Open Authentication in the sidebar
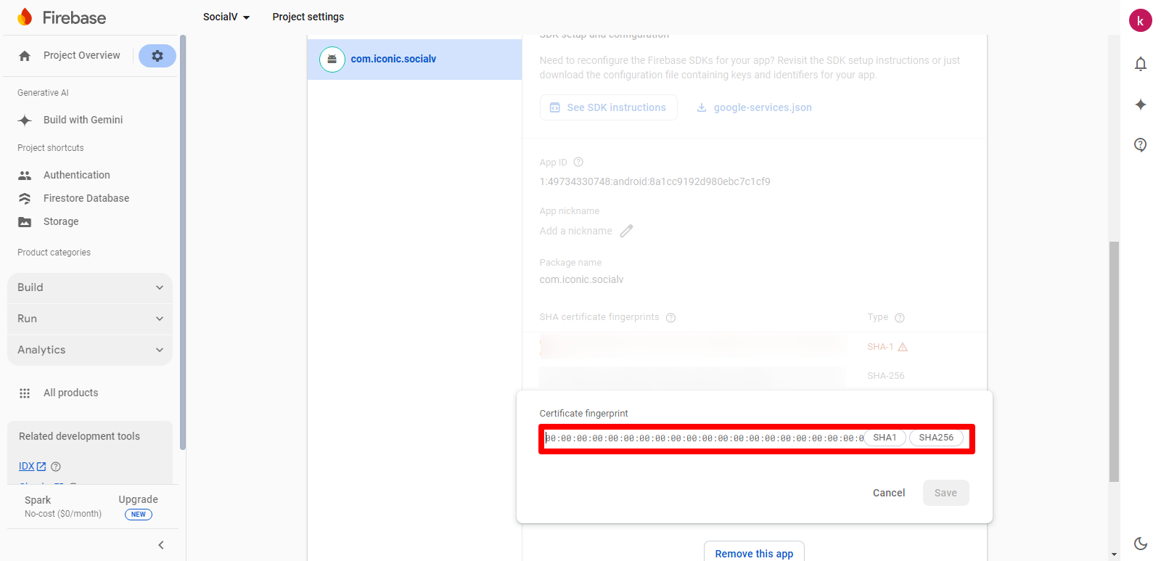The width and height of the screenshot is (1161, 561). point(76,175)
